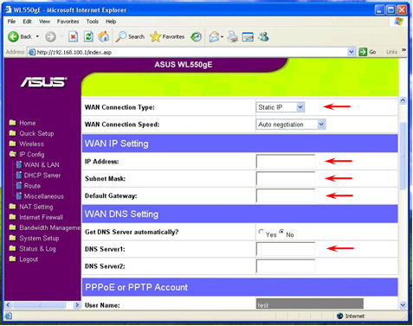Click the DNS Server2 input field
This screenshot has width=413, height=326.
pos(286,266)
